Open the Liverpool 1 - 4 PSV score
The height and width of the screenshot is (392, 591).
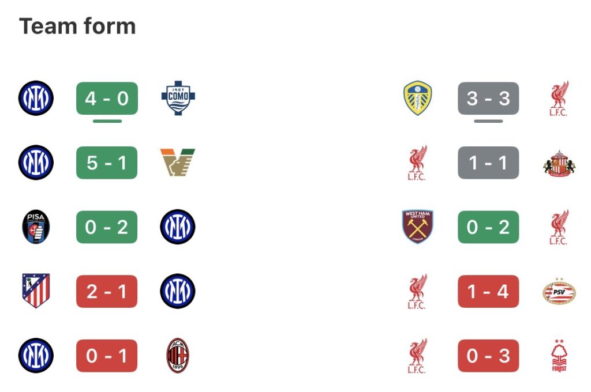(488, 291)
